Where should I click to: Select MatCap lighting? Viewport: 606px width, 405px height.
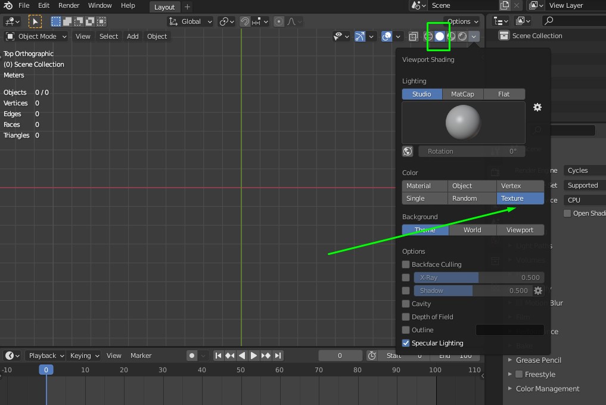click(x=462, y=94)
